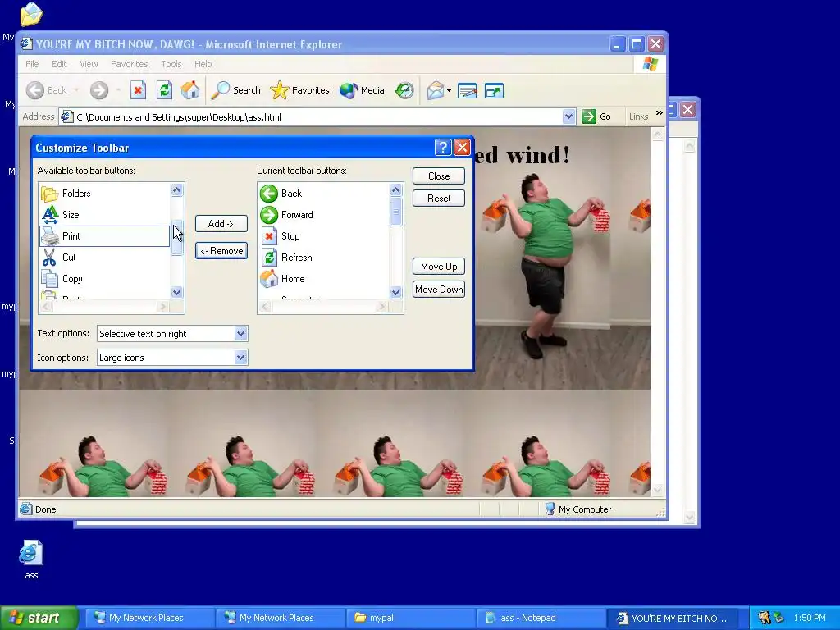Open the Tools menu
This screenshot has width=840, height=630.
(171, 64)
